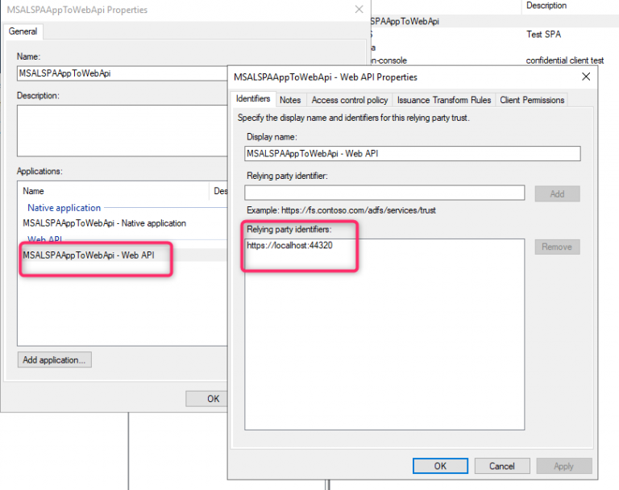The height and width of the screenshot is (490, 619).
Task: Click the Display name input field
Action: point(412,154)
